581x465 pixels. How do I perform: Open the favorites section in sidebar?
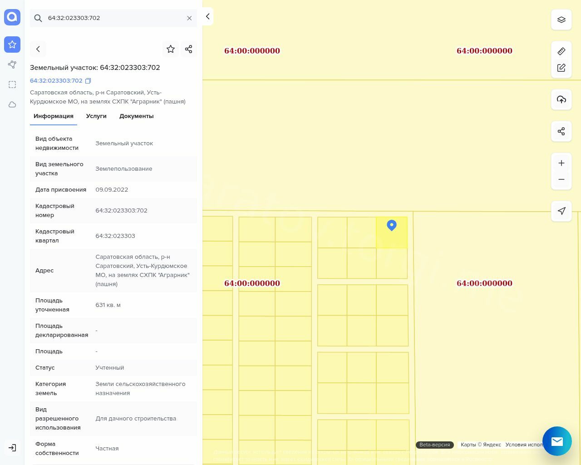point(12,45)
